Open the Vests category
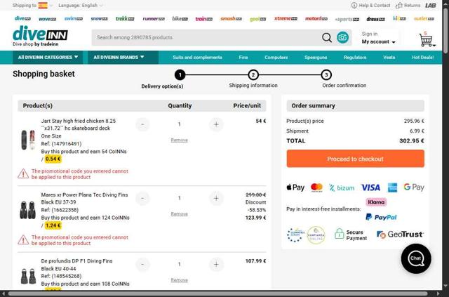Screen dimensions: 449x297 click(x=389, y=58)
